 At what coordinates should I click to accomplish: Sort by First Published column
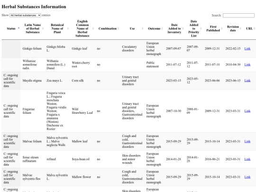click(x=213, y=28)
